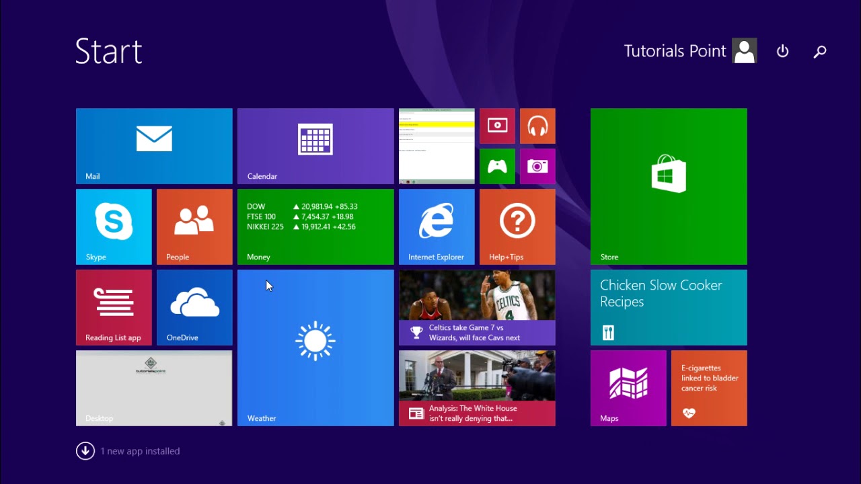Open Chicken Slow Cooker Recipes tile
This screenshot has height=484, width=861.
click(x=669, y=307)
